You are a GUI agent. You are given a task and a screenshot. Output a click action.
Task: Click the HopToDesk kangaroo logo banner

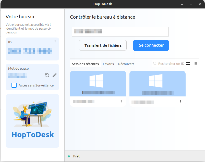(x=32, y=121)
